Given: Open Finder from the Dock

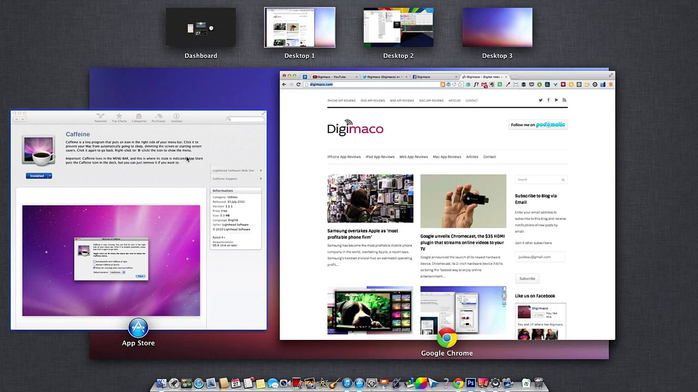Looking at the screenshot, I should tap(161, 383).
